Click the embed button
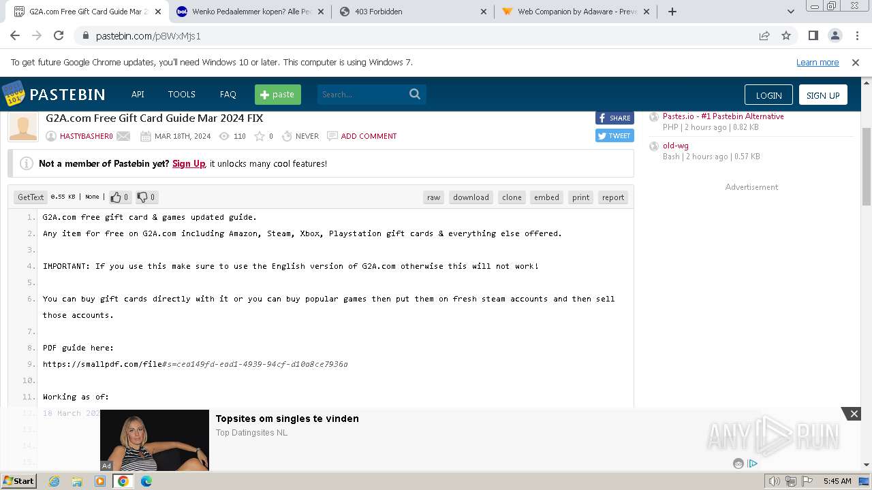Screen dimensions: 872x490 click(x=546, y=197)
